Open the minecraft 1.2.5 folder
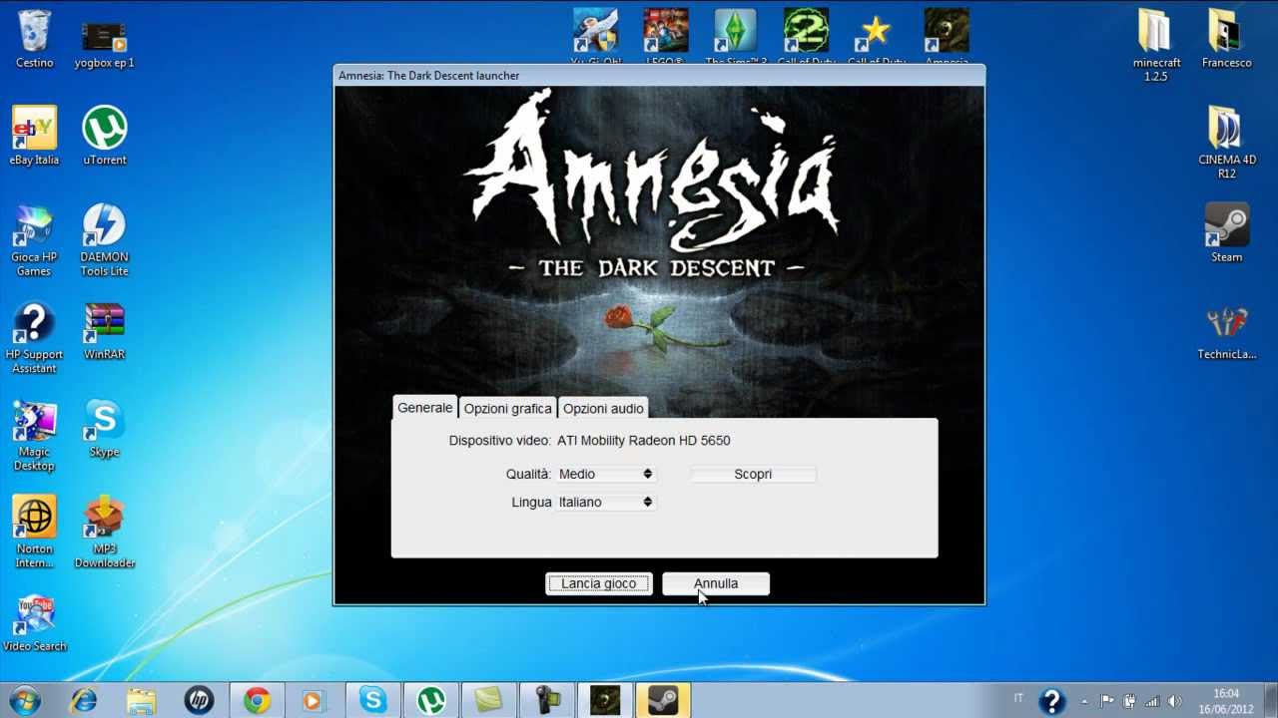 (1156, 47)
